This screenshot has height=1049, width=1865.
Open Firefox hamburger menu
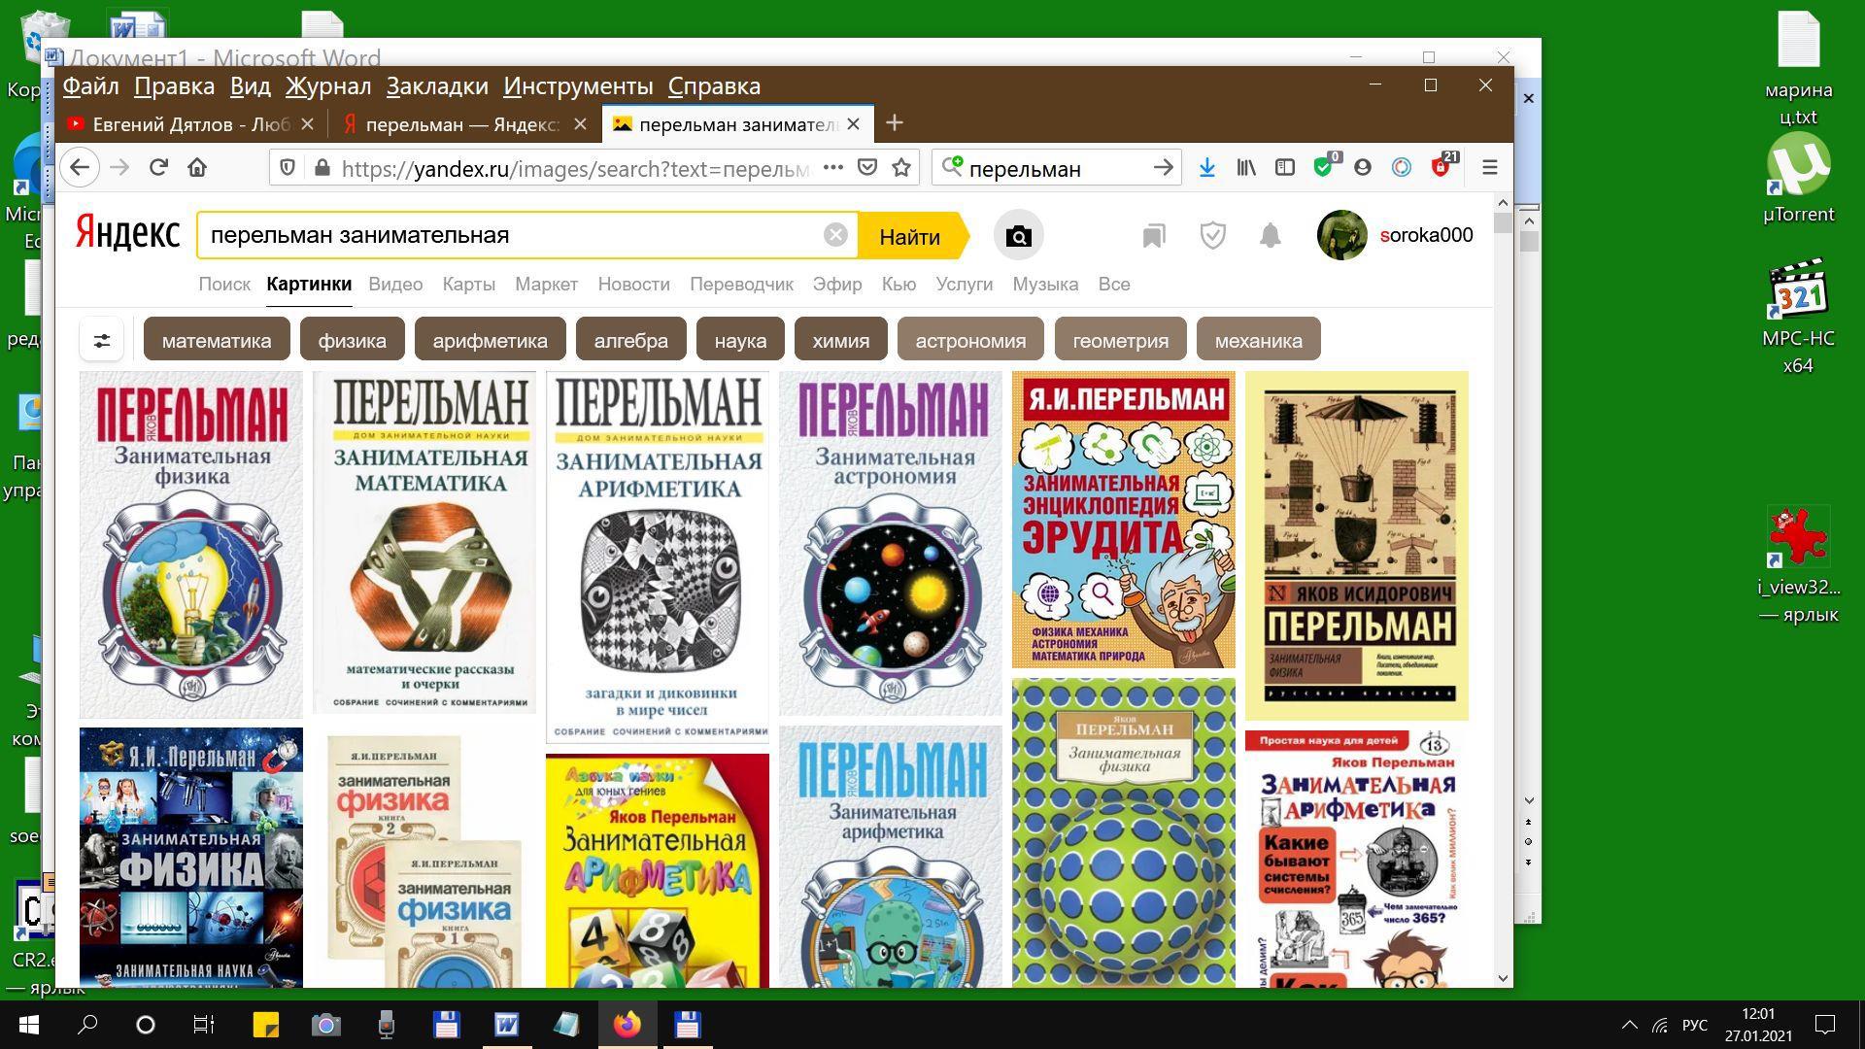click(1489, 168)
